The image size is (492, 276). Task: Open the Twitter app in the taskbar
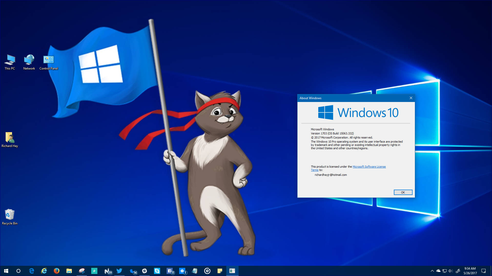tap(119, 271)
